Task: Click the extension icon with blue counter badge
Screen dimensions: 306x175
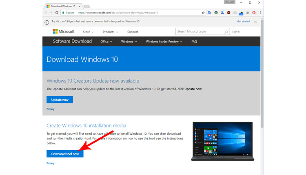Action: tap(241, 13)
